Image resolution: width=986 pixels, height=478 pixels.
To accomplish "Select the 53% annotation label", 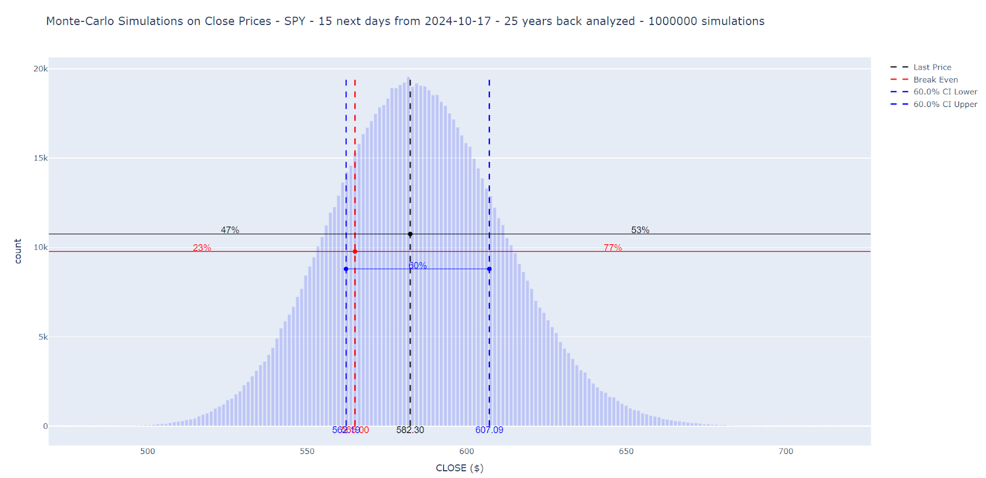I will point(640,230).
